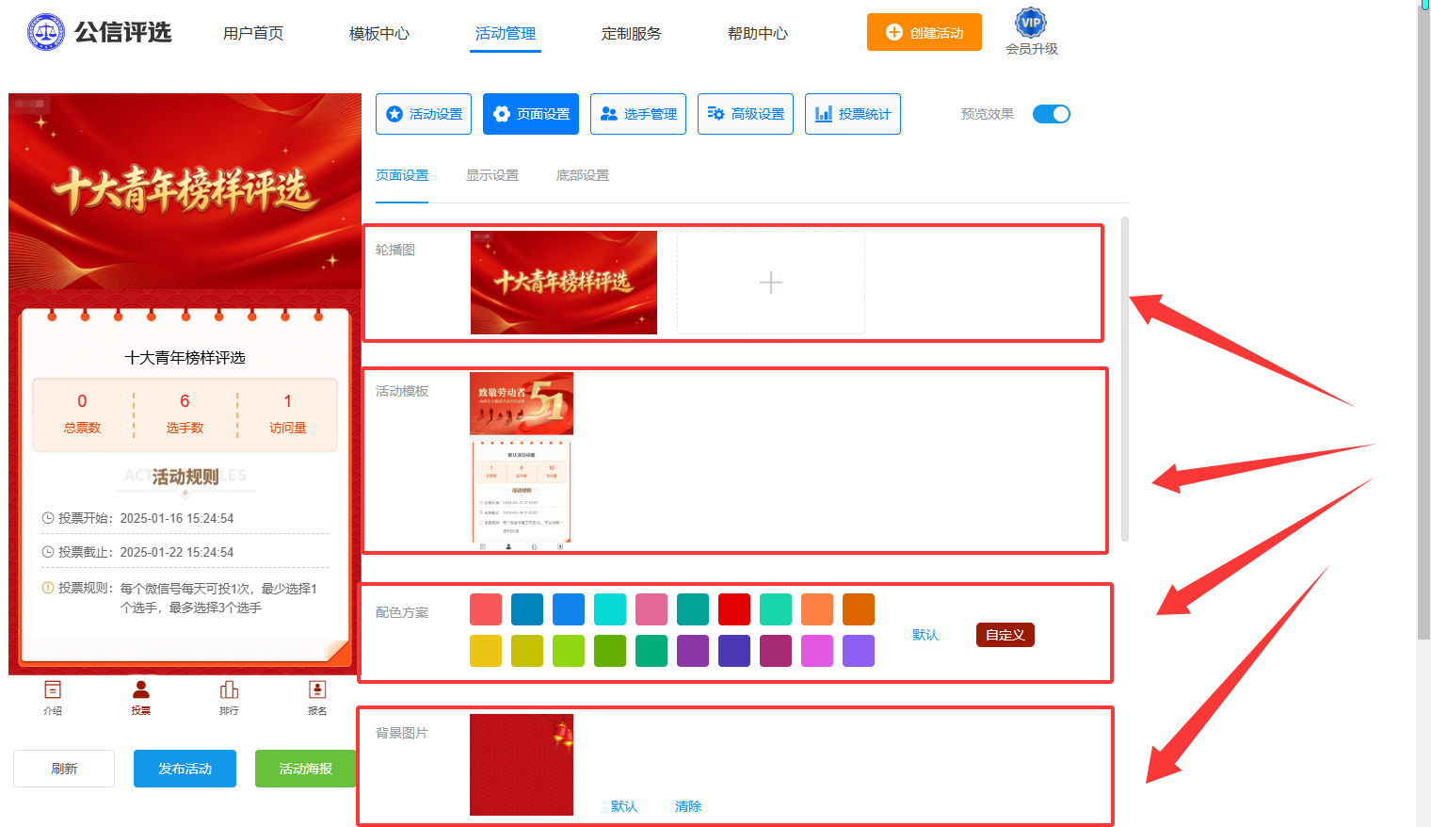Click 默认 link beside the color swatches
1431x827 pixels.
coord(925,635)
